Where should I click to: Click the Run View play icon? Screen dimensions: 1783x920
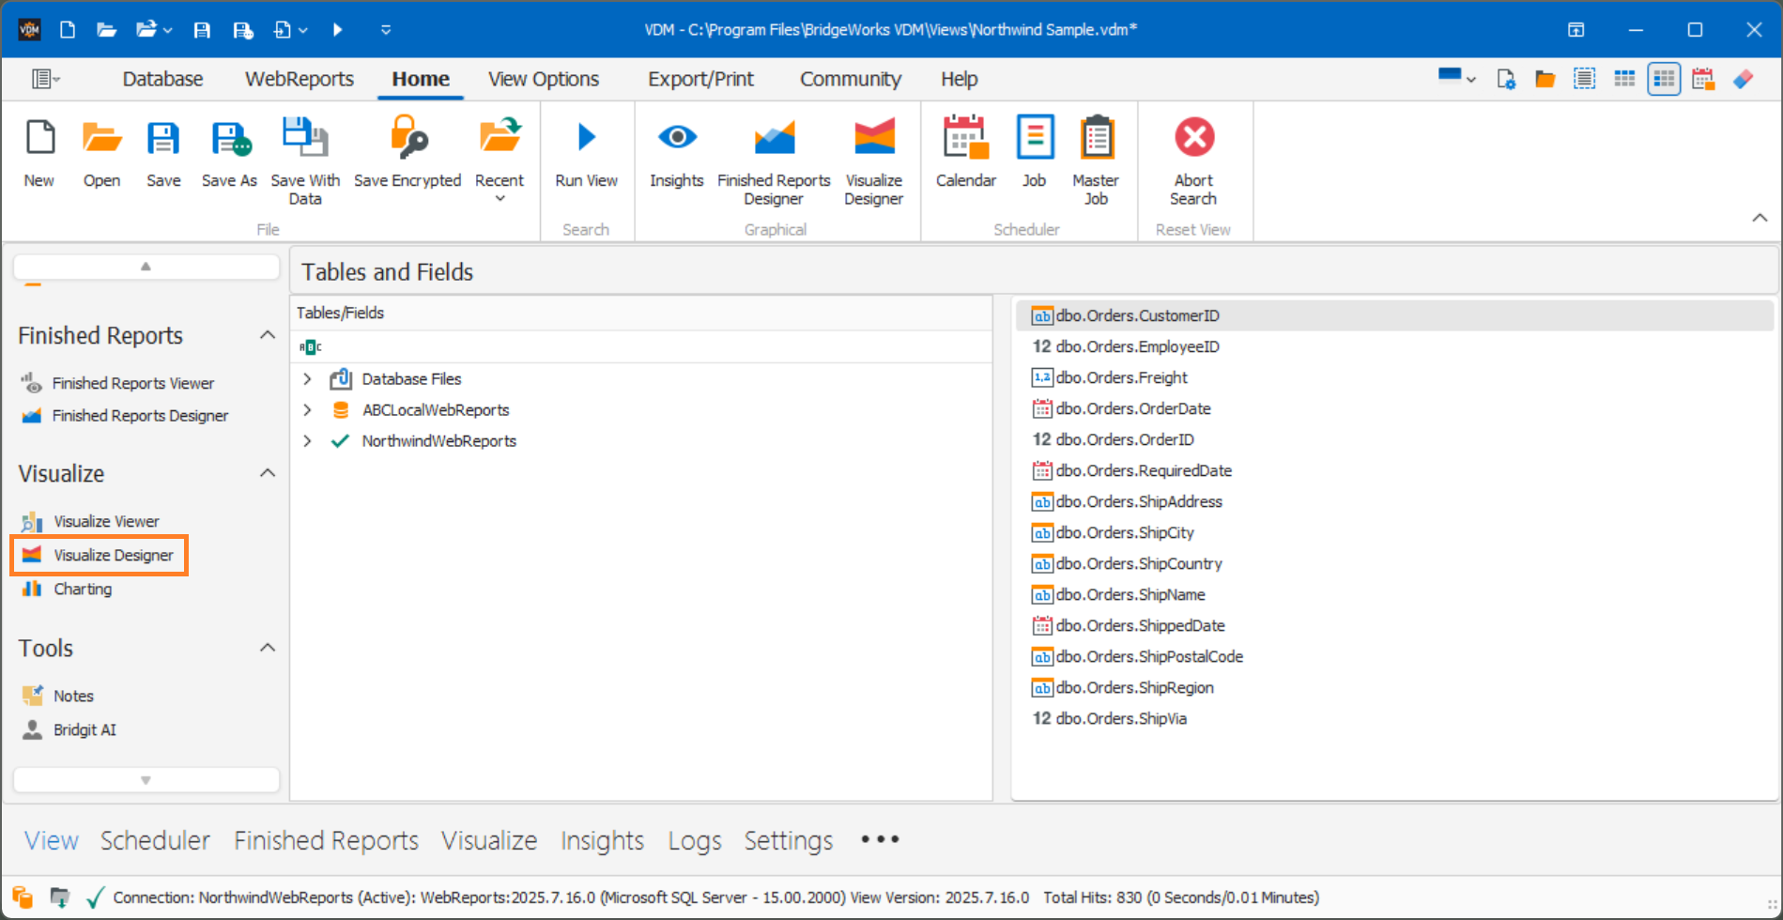[586, 141]
